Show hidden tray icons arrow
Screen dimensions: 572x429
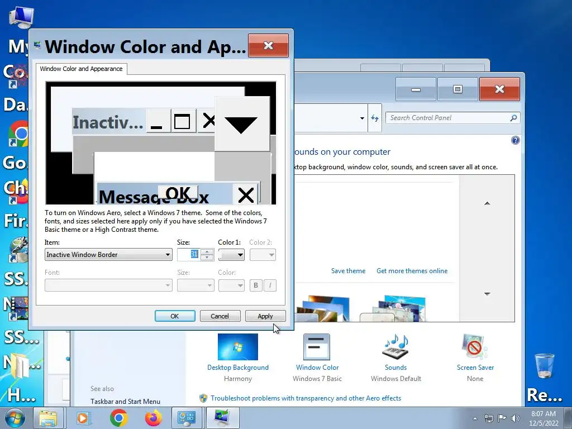[x=475, y=418]
